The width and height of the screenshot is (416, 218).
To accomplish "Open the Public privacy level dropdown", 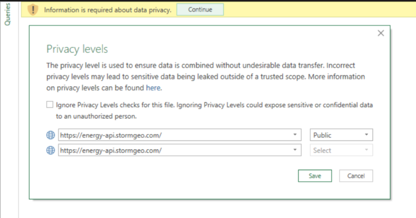I will point(341,135).
